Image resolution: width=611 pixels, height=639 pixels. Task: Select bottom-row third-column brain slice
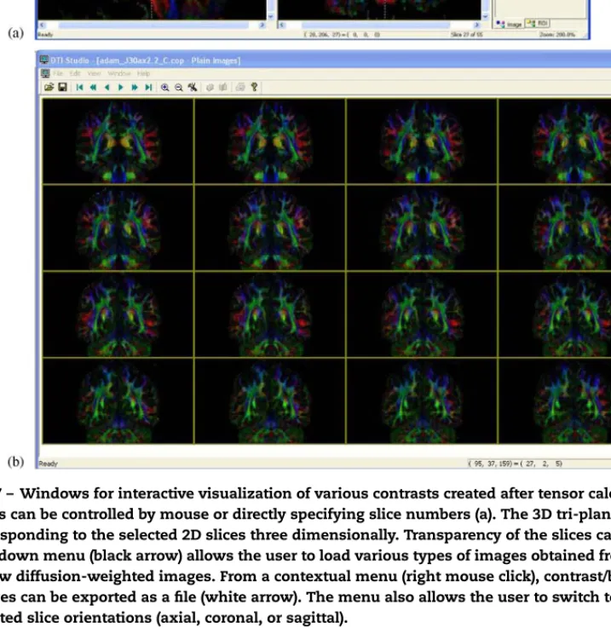[x=422, y=401]
